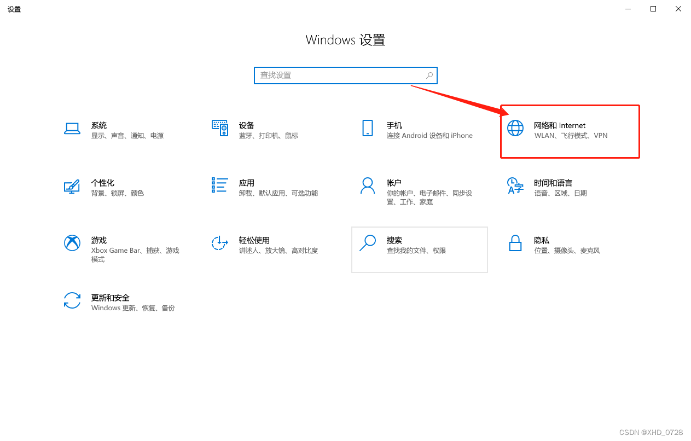691x441 pixels.
Task: Open the 设备 settings title
Action: [247, 125]
